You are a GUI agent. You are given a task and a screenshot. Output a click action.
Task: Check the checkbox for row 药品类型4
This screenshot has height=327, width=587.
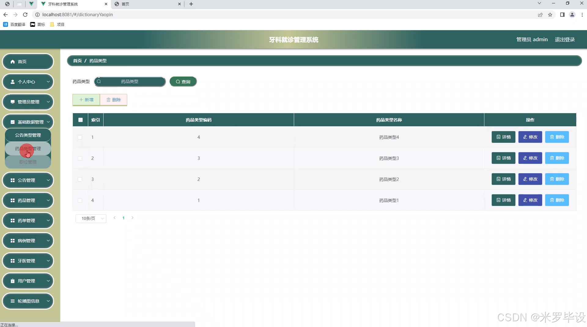[x=80, y=137]
